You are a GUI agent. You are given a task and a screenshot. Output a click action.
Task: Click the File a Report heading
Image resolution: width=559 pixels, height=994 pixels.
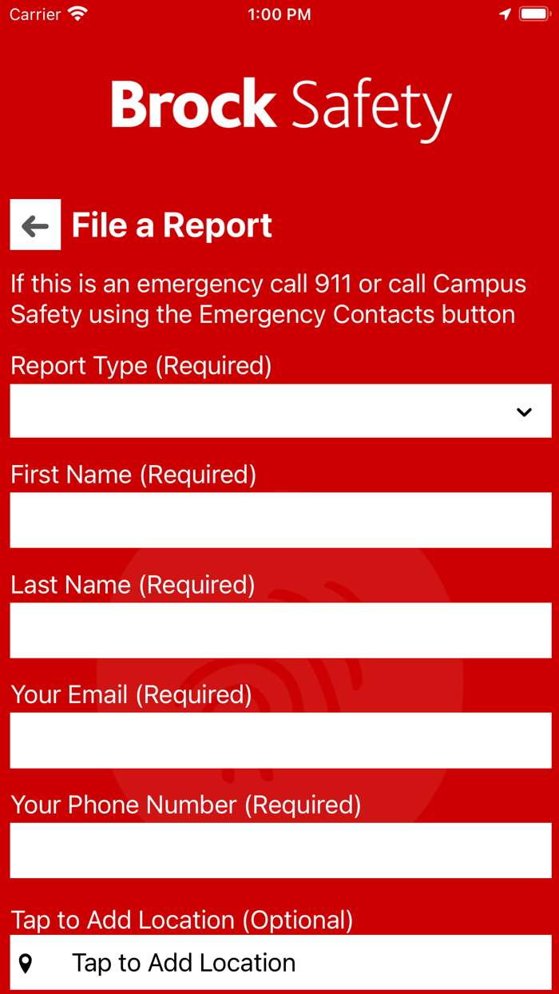click(x=171, y=225)
